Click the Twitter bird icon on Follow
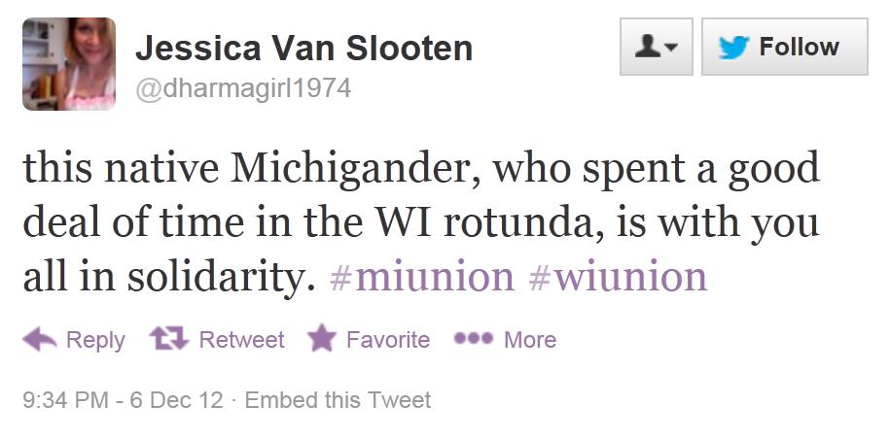 pyautogui.click(x=733, y=47)
